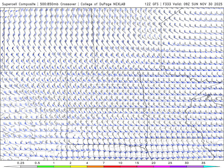Select the orange color bar segment
Image resolution: width=224 pixels, height=168 pixels.
tap(95, 167)
